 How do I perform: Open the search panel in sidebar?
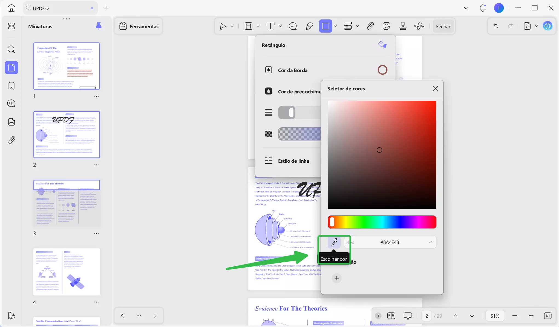tap(11, 49)
